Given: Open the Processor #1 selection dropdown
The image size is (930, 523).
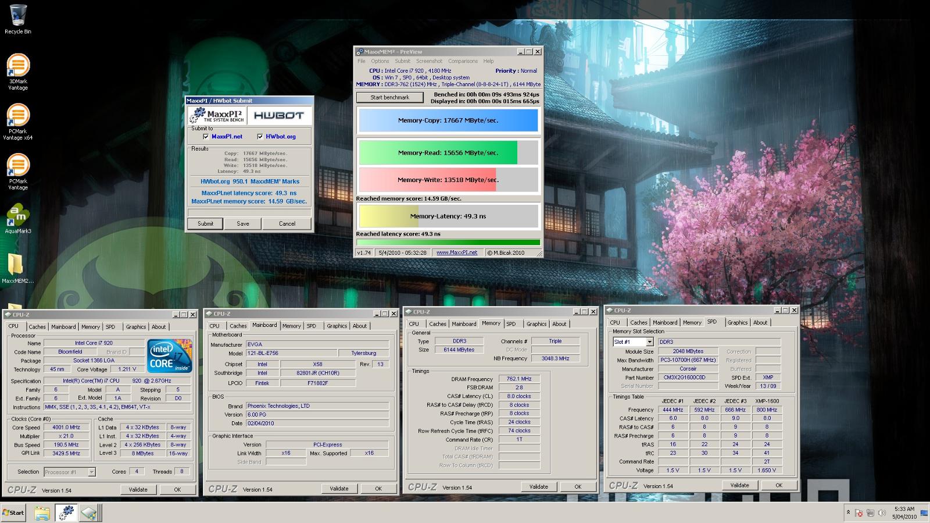Looking at the screenshot, I should (x=69, y=472).
